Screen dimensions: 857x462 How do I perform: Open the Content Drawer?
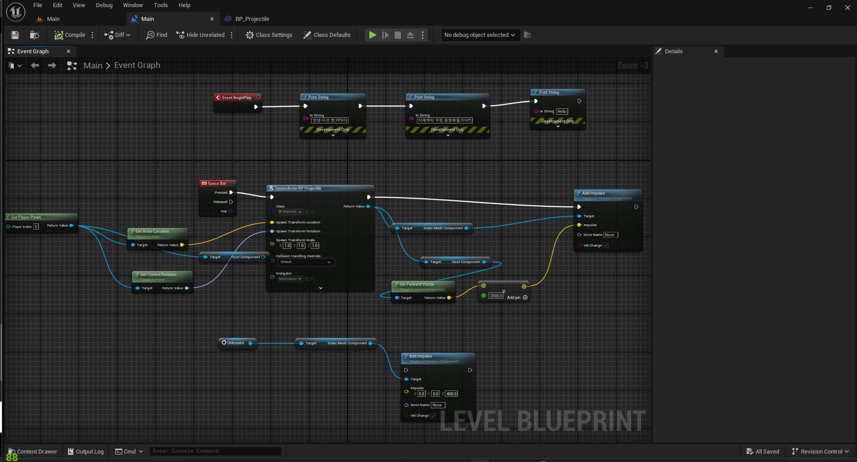[x=32, y=451]
